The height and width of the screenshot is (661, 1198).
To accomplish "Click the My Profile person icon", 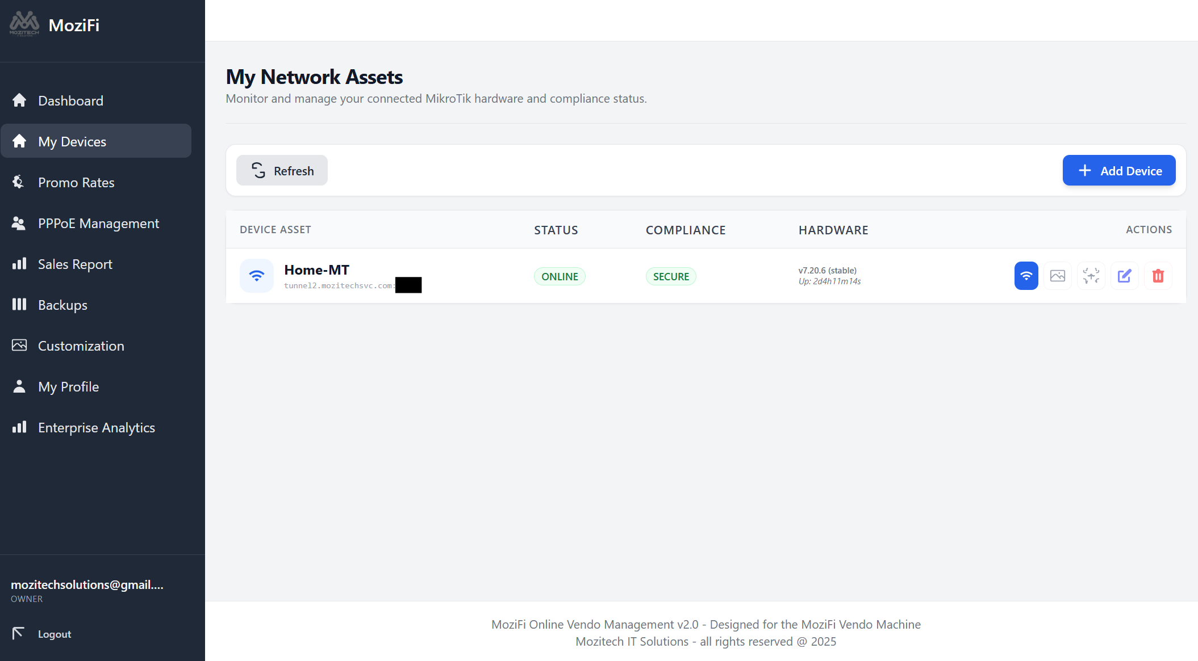I will coord(19,386).
